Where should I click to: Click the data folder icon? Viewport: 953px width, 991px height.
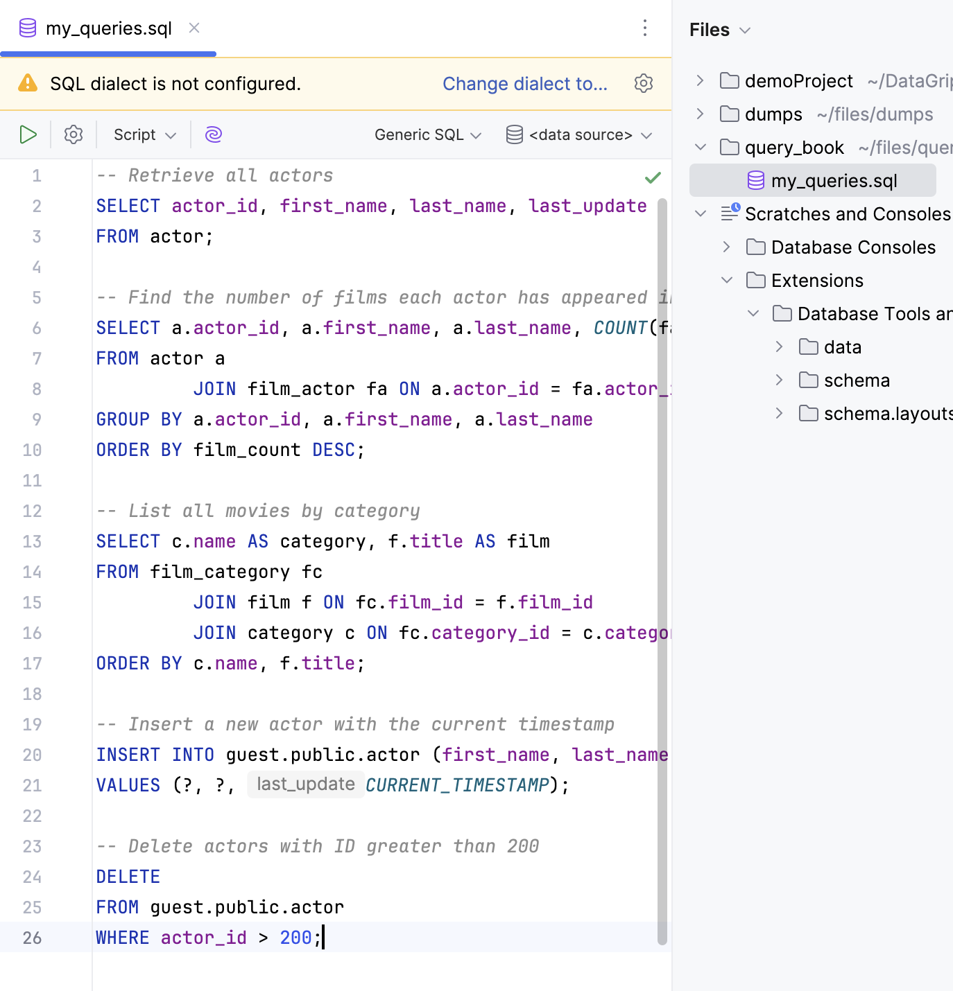(x=808, y=347)
